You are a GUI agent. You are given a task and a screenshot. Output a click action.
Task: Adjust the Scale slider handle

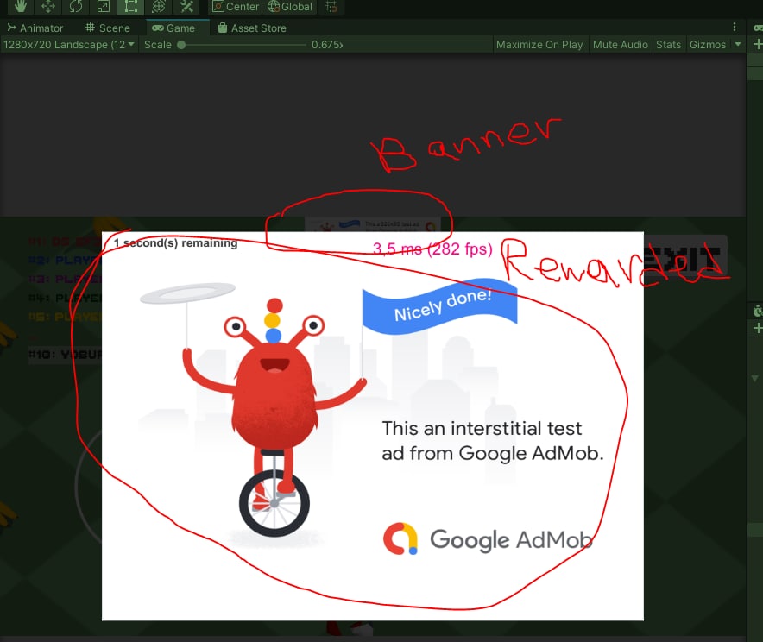tap(181, 45)
